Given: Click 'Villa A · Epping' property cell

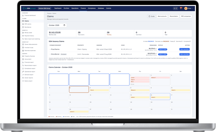Looking at the screenshot, I should pyautogui.click(x=82, y=49).
